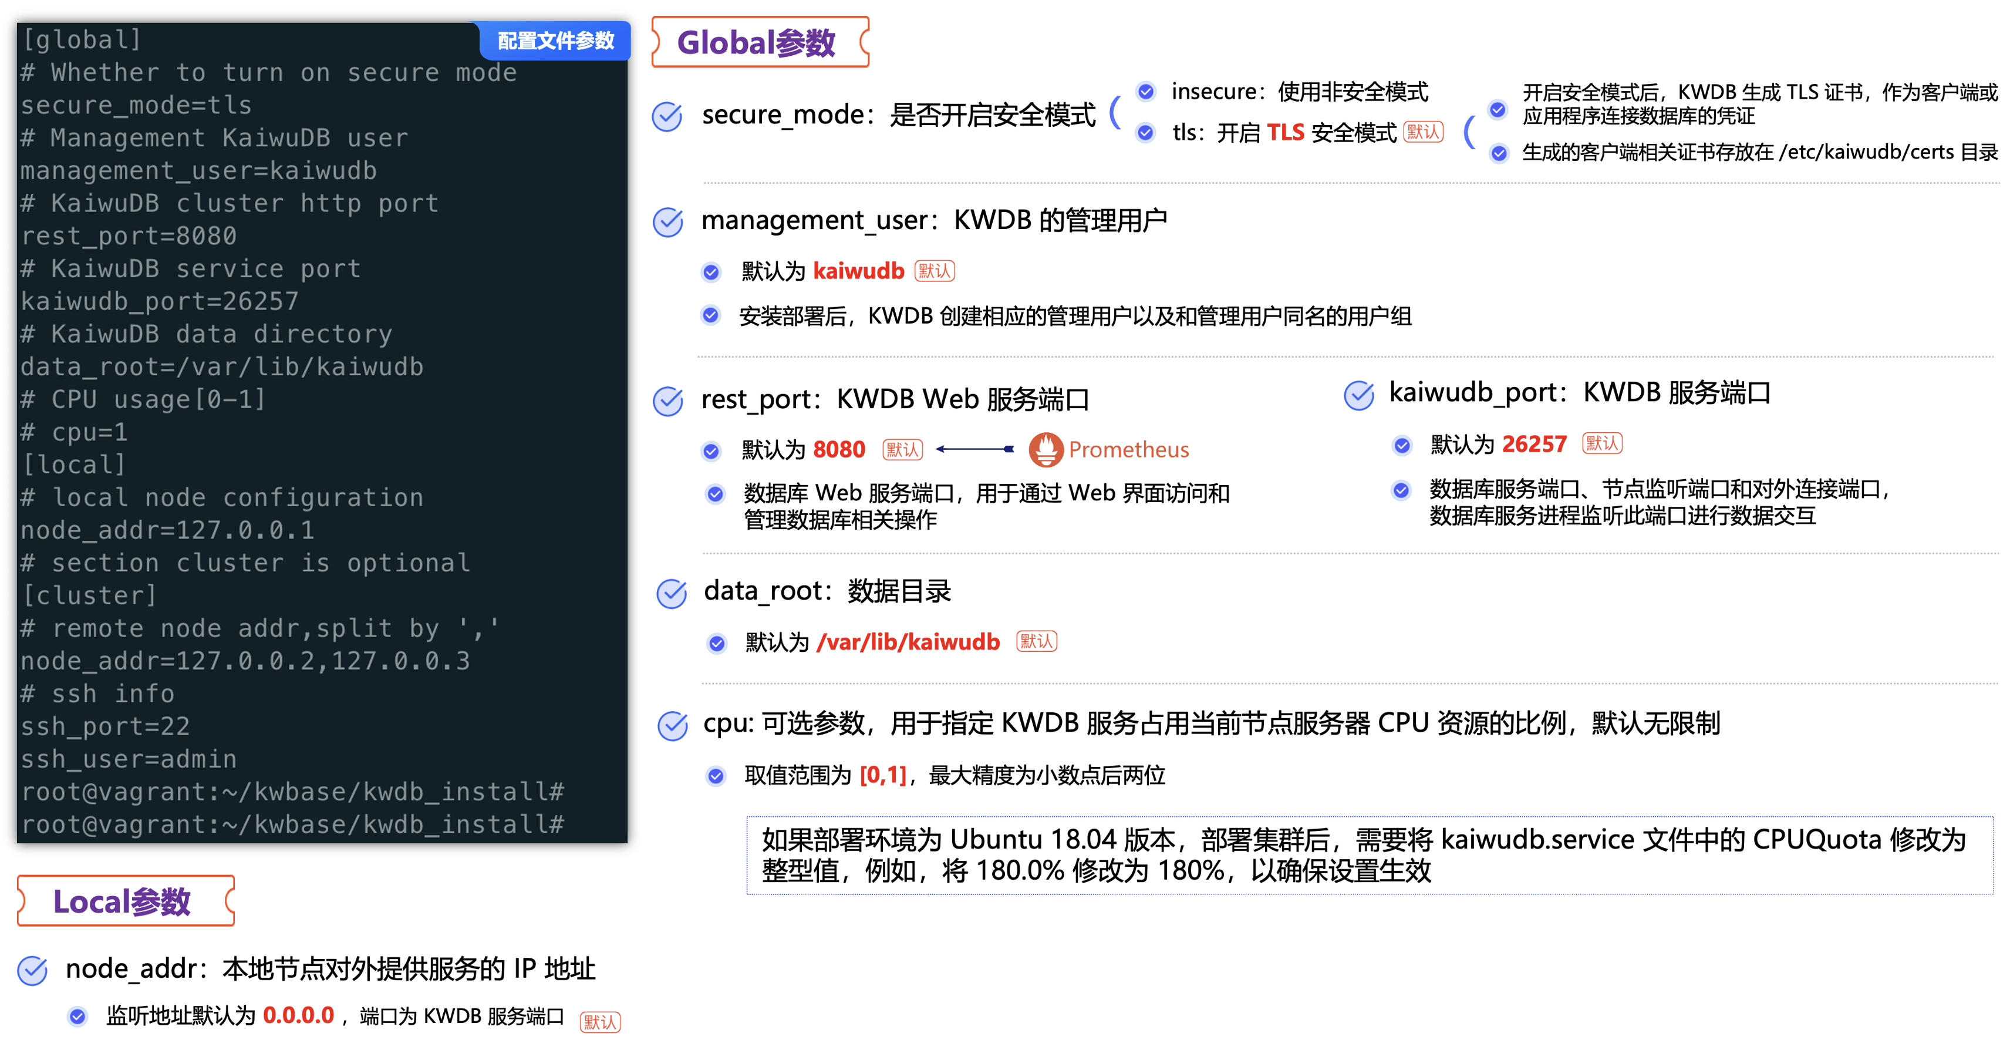Click the 默认 badge next to 8080
Viewport: 2010px width, 1050px height.
(x=902, y=450)
